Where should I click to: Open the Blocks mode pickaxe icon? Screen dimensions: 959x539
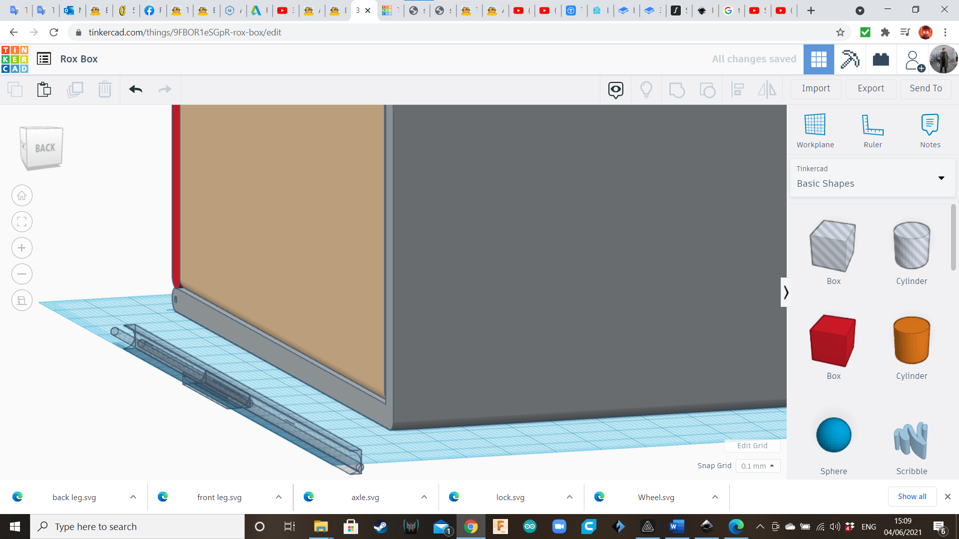850,59
